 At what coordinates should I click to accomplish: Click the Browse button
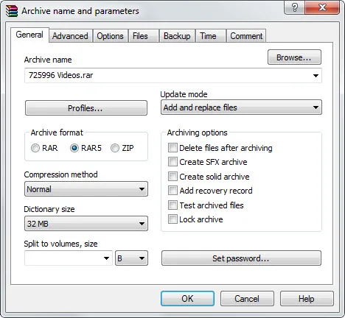pyautogui.click(x=294, y=57)
